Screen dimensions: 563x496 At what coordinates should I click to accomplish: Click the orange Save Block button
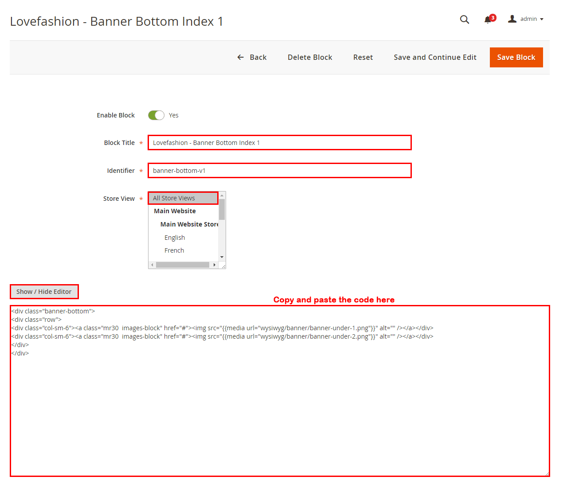516,57
